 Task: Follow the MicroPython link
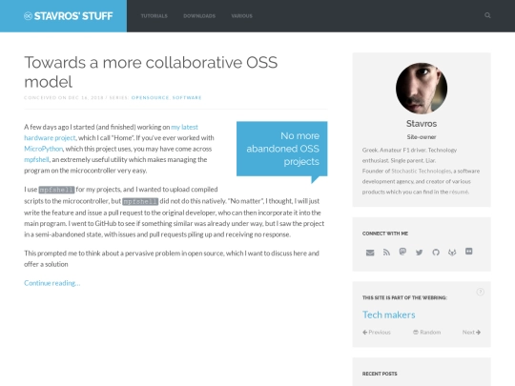coord(43,149)
